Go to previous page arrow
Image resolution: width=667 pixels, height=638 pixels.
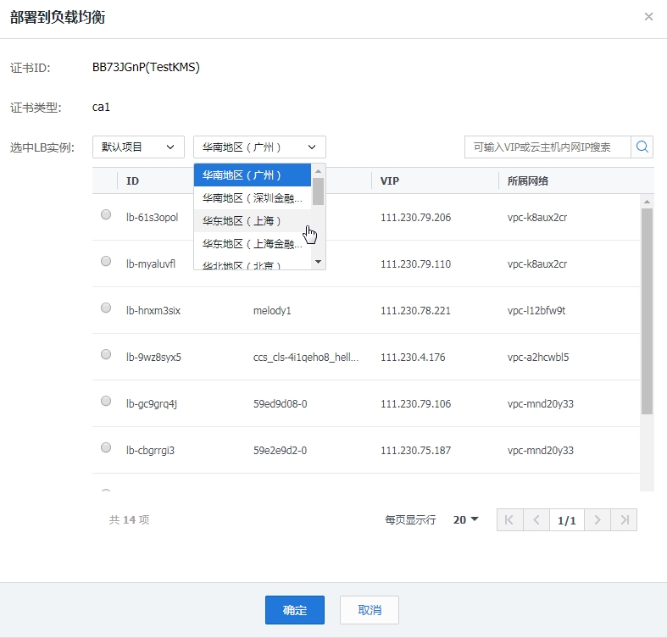(536, 519)
